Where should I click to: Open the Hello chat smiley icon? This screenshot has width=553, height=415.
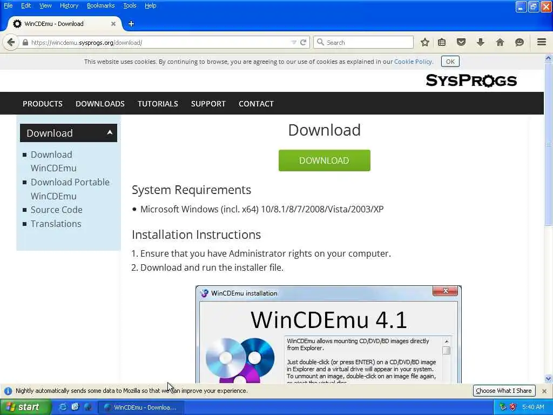pos(519,43)
